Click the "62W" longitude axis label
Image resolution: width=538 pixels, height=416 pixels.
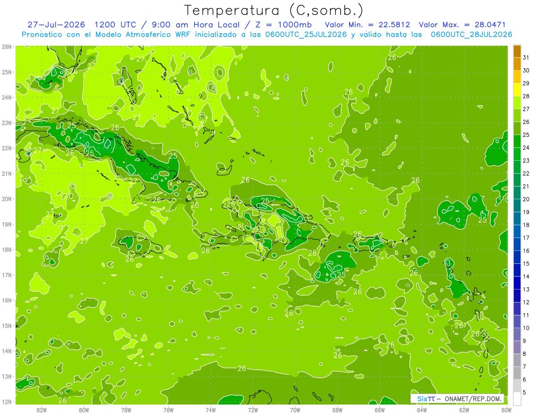click(x=464, y=410)
